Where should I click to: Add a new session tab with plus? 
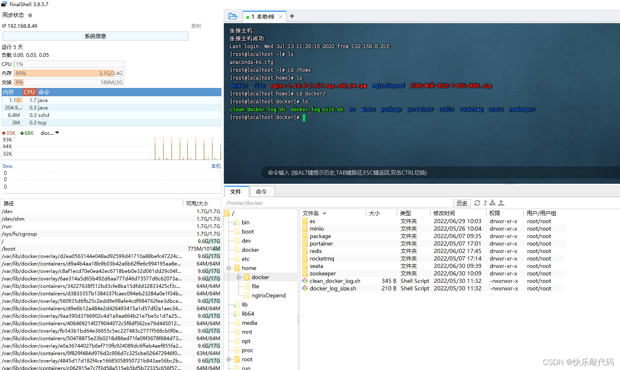292,16
